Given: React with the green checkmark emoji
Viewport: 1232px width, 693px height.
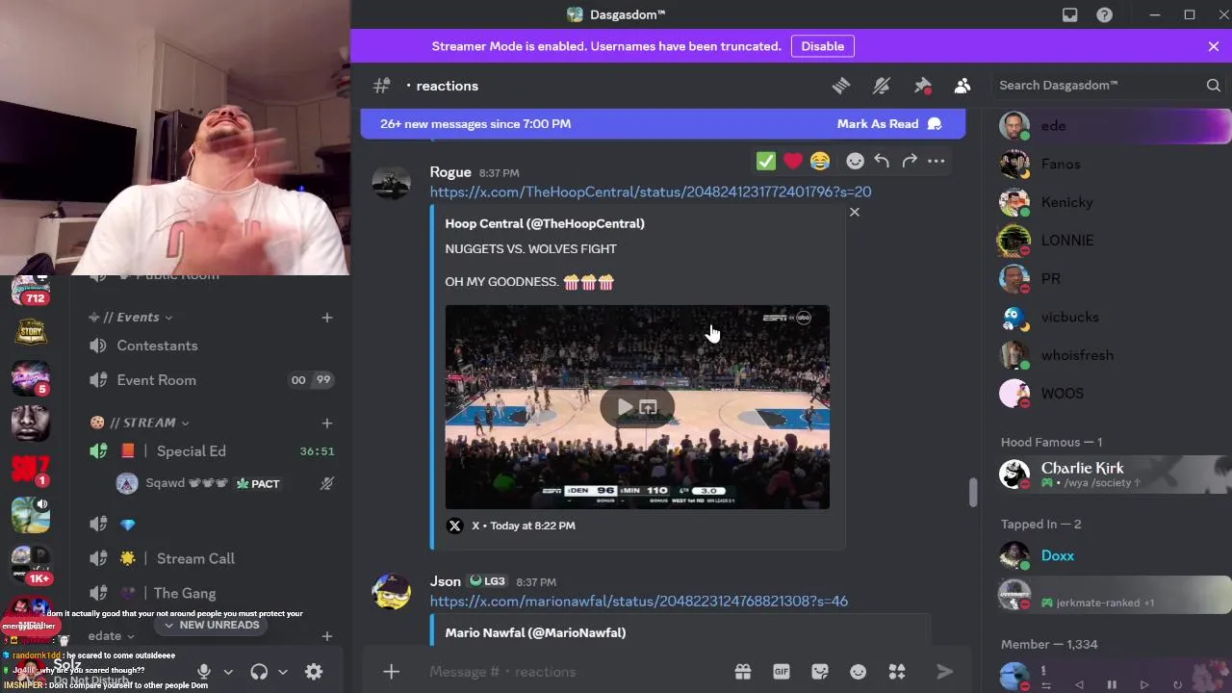Looking at the screenshot, I should tap(766, 161).
